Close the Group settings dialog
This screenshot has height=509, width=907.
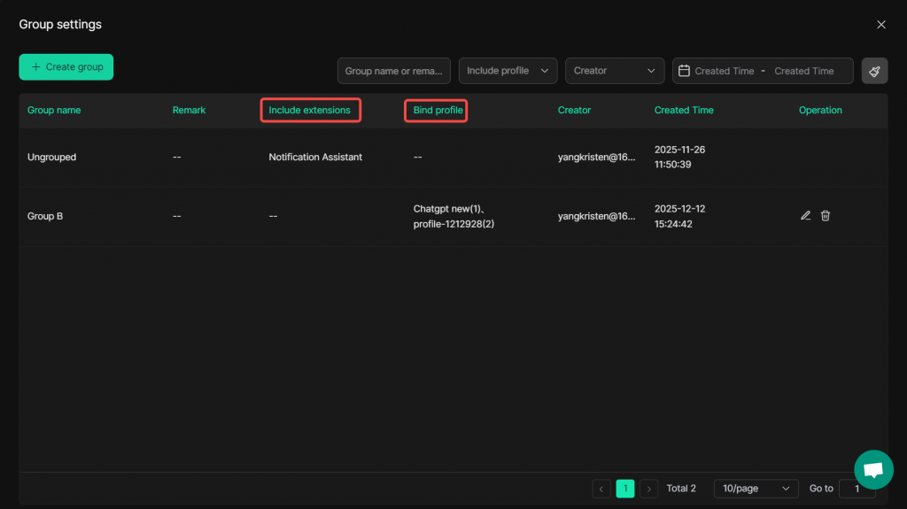pyautogui.click(x=880, y=25)
